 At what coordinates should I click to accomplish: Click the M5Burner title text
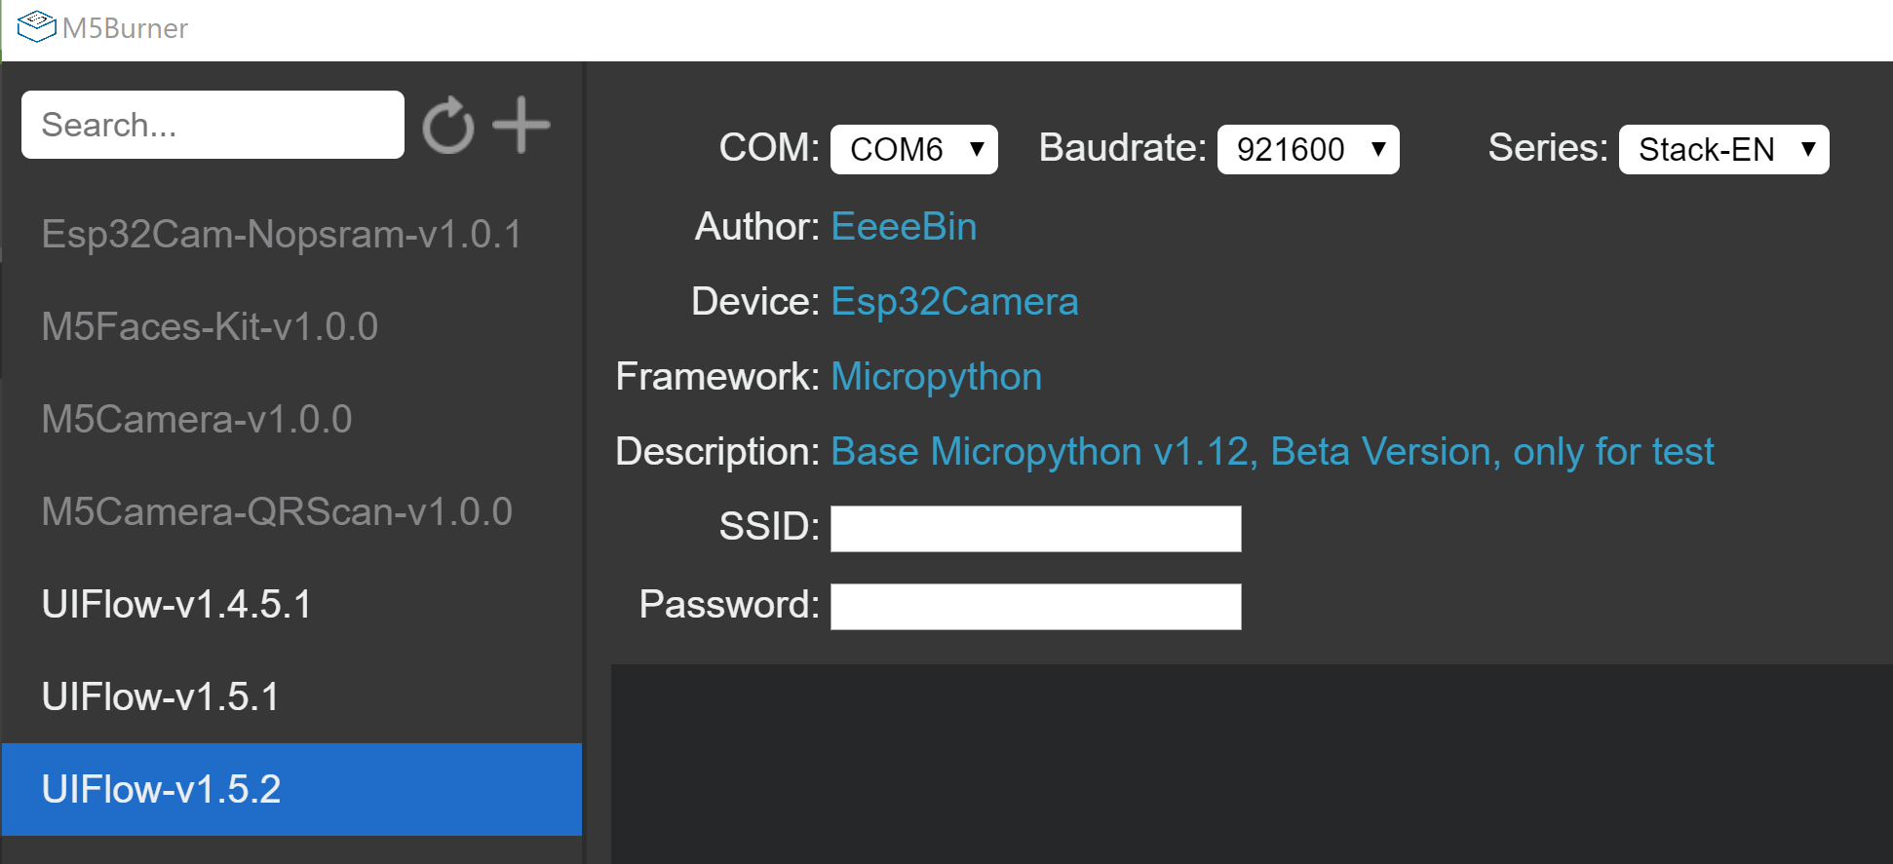(125, 28)
